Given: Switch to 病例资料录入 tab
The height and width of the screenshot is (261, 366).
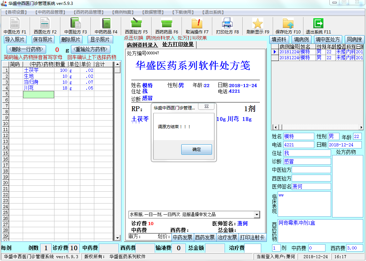Looking at the screenshot, I should (x=142, y=45).
